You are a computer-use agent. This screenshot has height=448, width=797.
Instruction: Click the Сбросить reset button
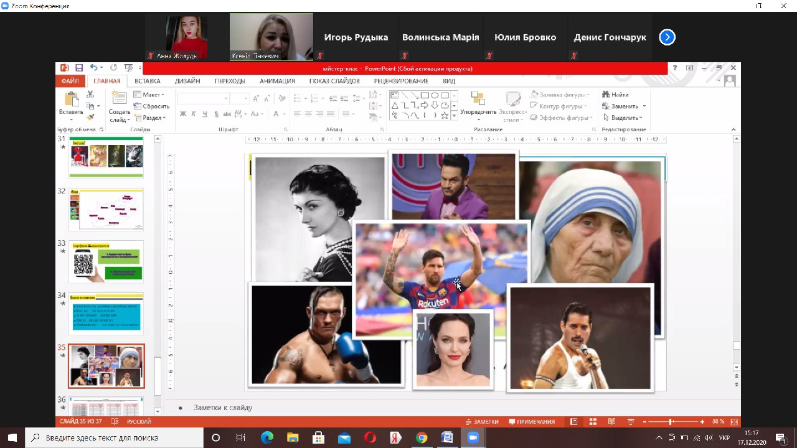click(x=151, y=106)
